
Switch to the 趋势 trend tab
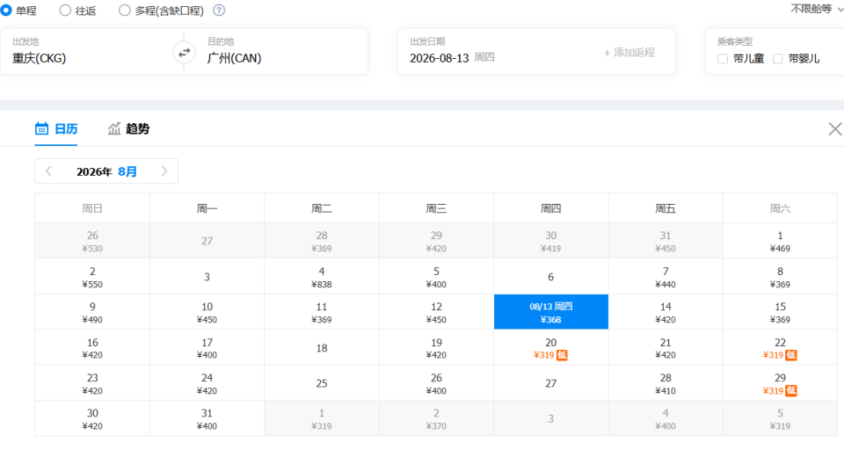pos(128,128)
